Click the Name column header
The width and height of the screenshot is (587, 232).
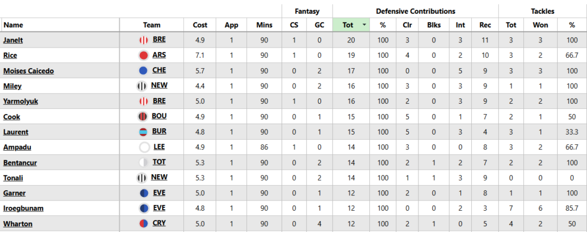(x=14, y=25)
